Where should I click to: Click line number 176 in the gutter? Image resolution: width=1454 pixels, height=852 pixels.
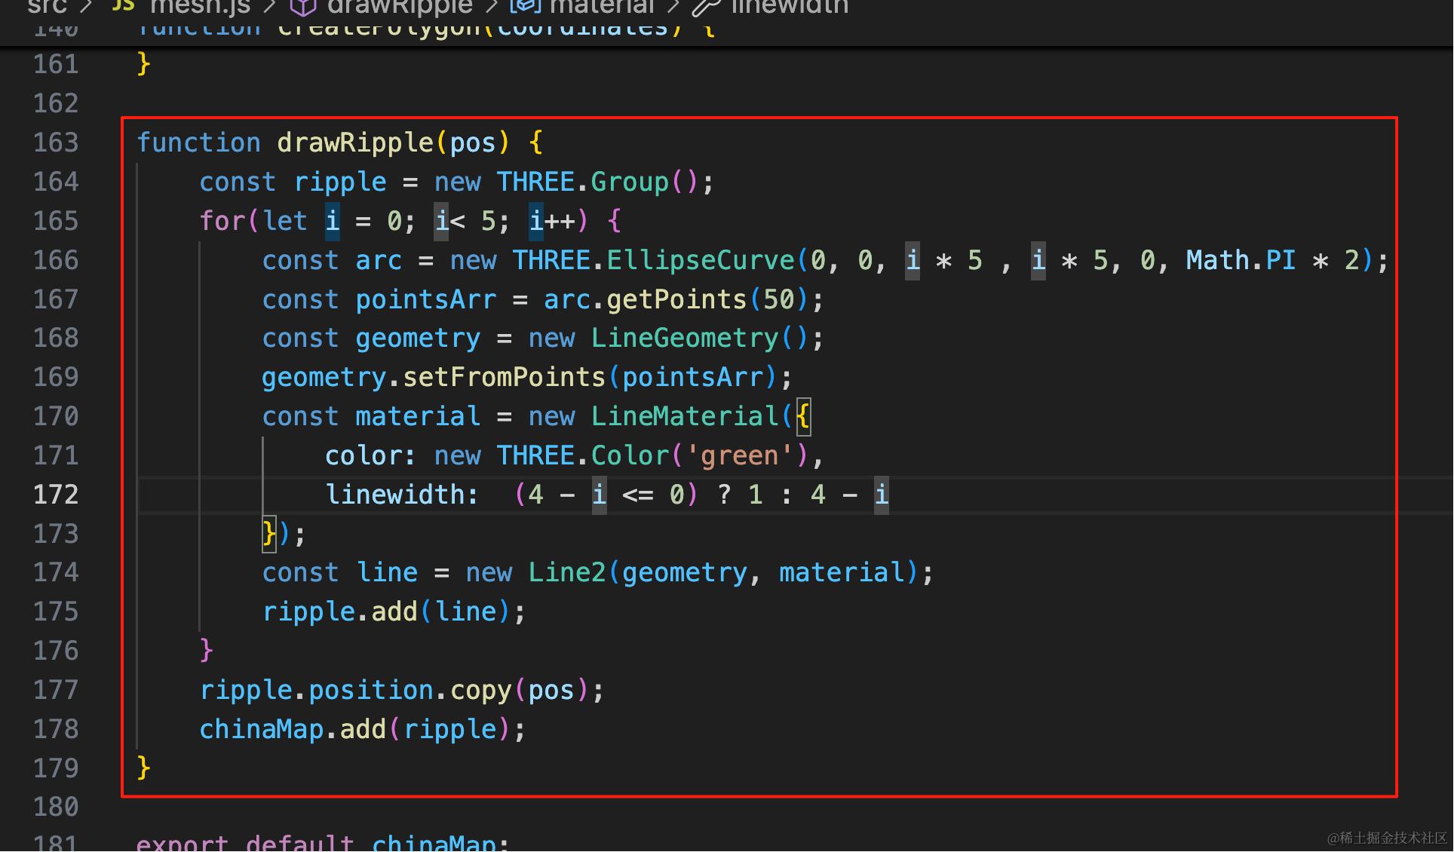[x=56, y=651]
